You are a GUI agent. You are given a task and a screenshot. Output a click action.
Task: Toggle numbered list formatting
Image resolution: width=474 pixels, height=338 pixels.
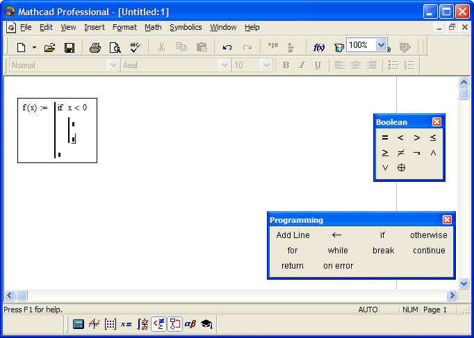(x=409, y=65)
